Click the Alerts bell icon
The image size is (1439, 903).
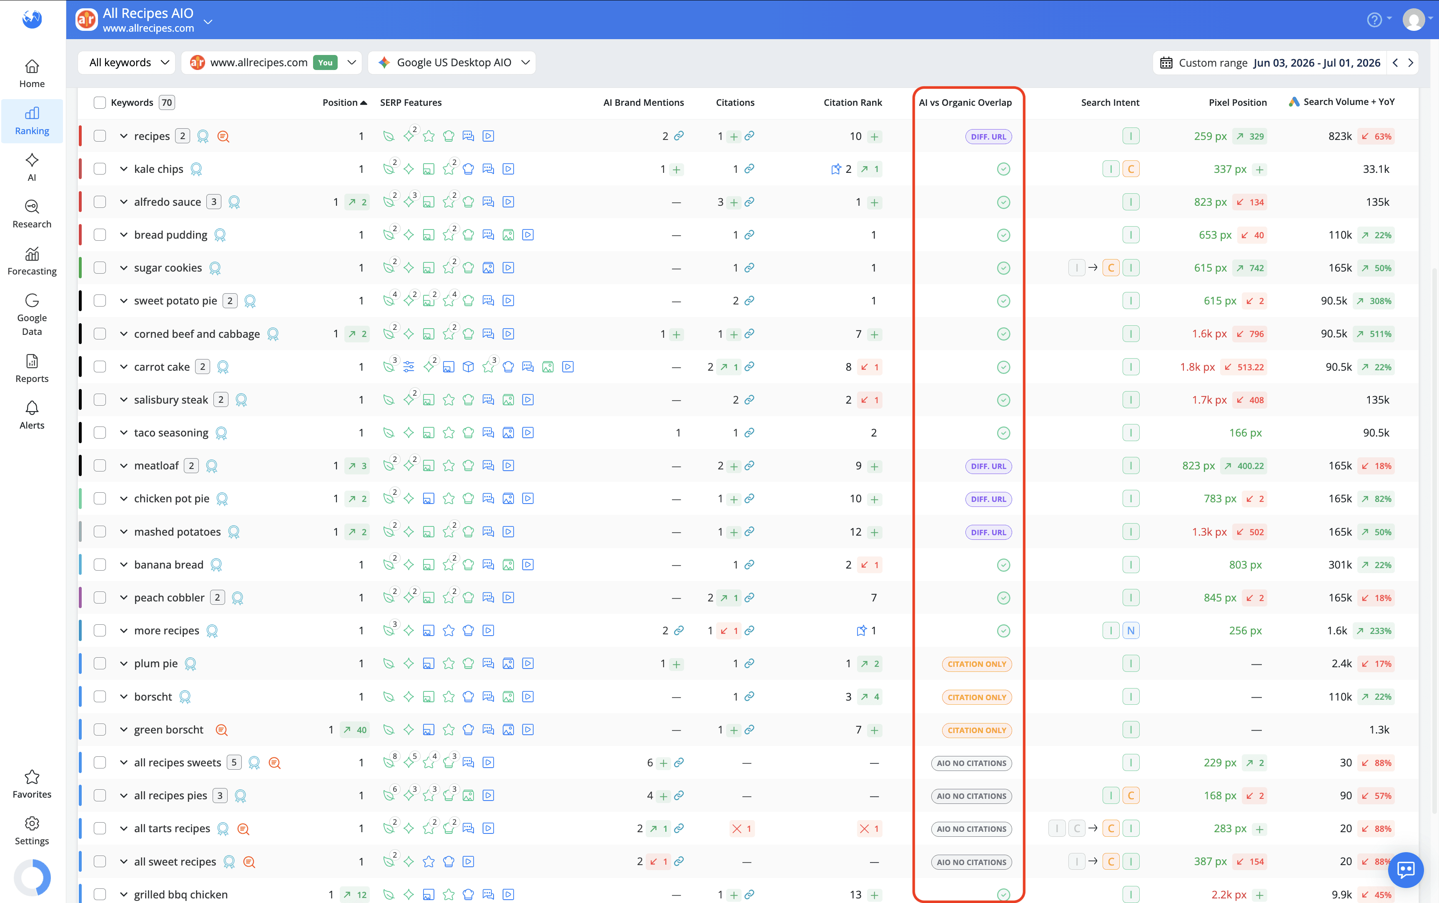[x=32, y=408]
